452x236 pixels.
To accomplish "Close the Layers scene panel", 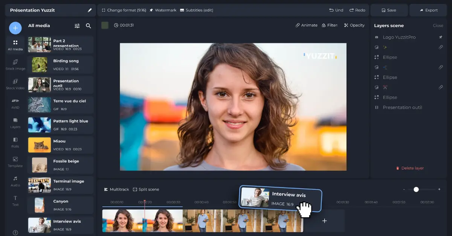I will click(438, 26).
